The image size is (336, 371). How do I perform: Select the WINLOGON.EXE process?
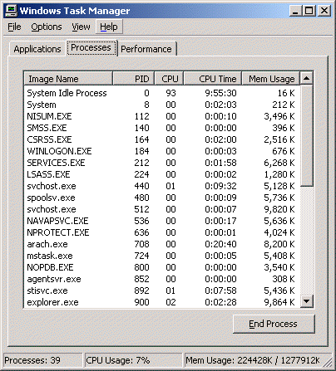(162, 151)
